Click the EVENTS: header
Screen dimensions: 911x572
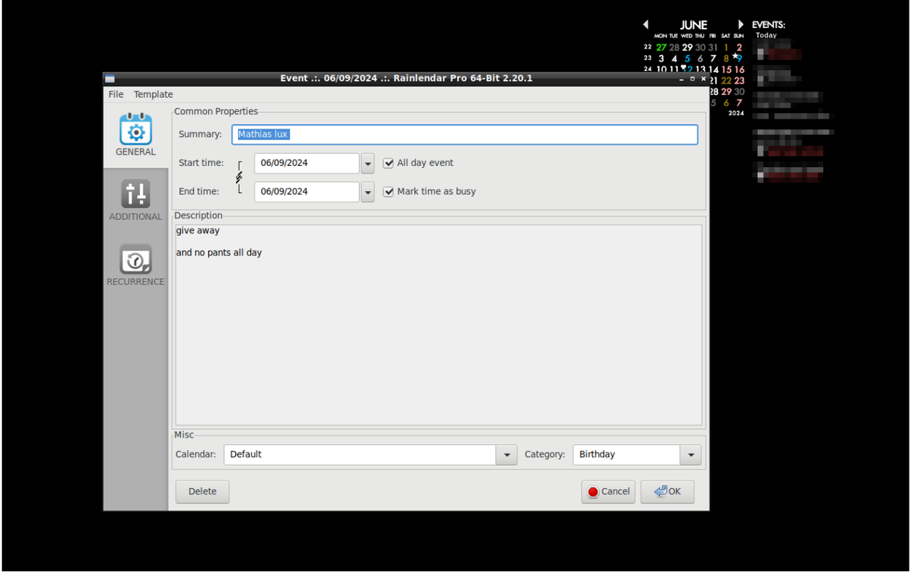[x=769, y=25]
